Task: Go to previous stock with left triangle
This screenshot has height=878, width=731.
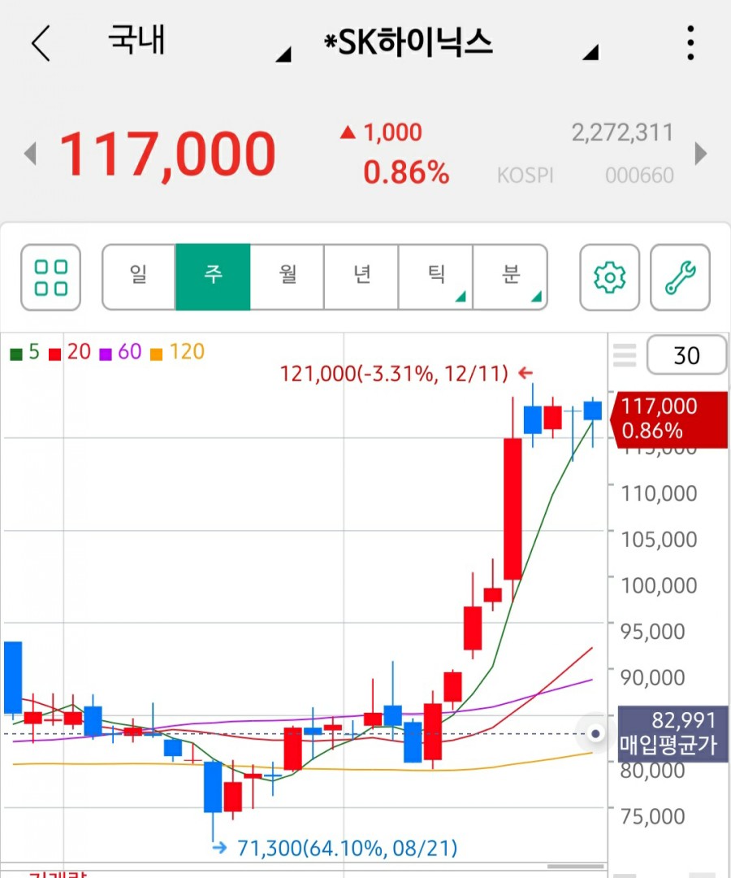Action: tap(30, 153)
